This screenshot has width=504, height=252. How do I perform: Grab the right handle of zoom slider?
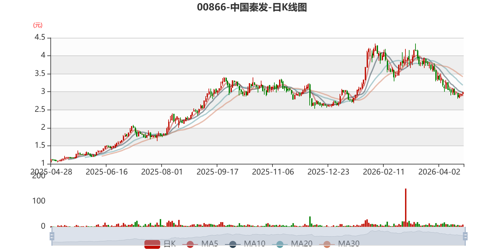click(465, 236)
